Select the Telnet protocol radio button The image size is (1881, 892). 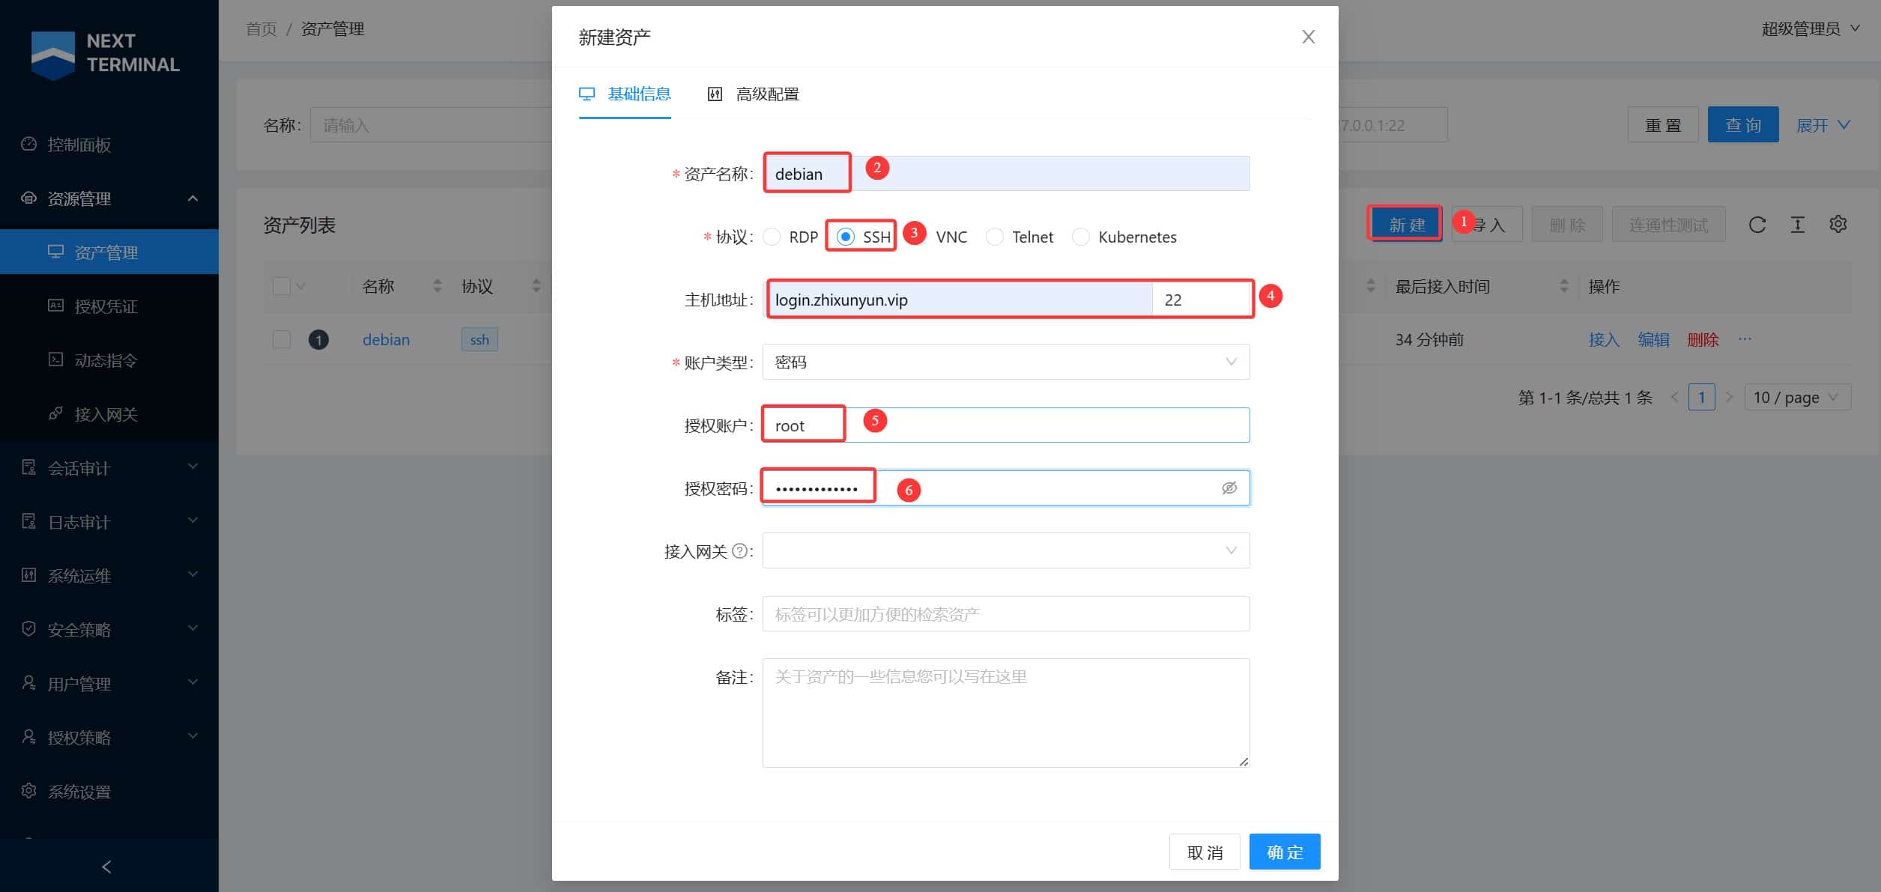995,237
